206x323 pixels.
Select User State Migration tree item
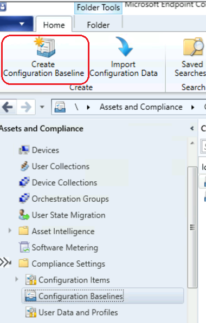point(68,215)
